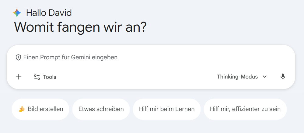Click the Gemini sparkle logo
304x133 pixels.
(17, 13)
